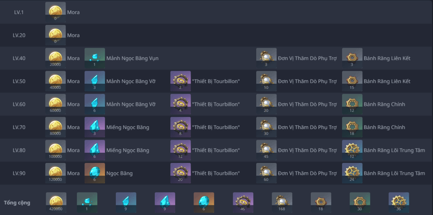Click the Thiết Bị Tourbillon icon in the LV.50 row
This screenshot has height=215, width=433.
pos(181,81)
